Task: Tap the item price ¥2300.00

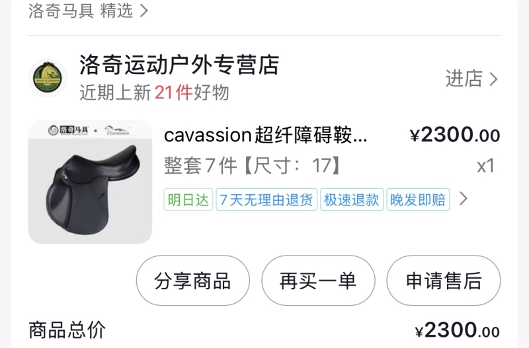Action: (x=455, y=135)
